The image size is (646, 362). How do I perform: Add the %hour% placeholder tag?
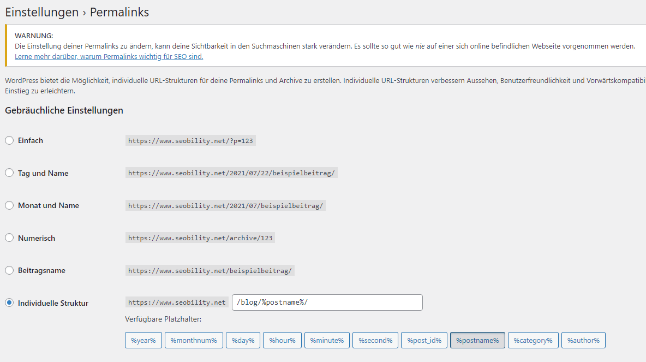[282, 340]
